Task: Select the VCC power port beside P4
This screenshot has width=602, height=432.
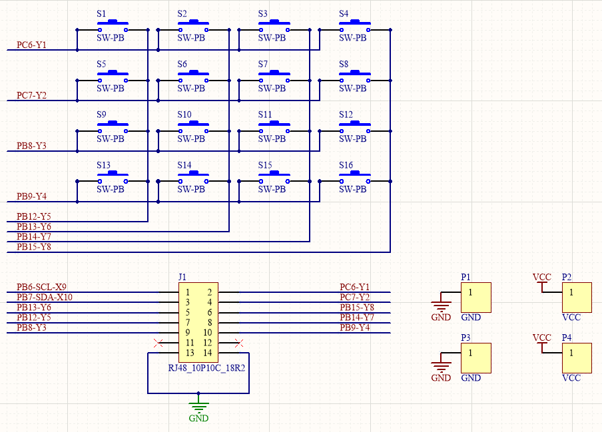Action: [541, 343]
